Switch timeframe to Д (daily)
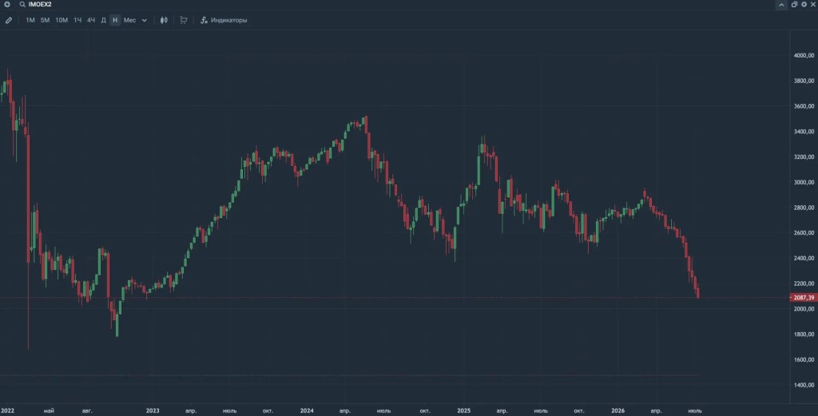The image size is (818, 416). pyautogui.click(x=103, y=20)
